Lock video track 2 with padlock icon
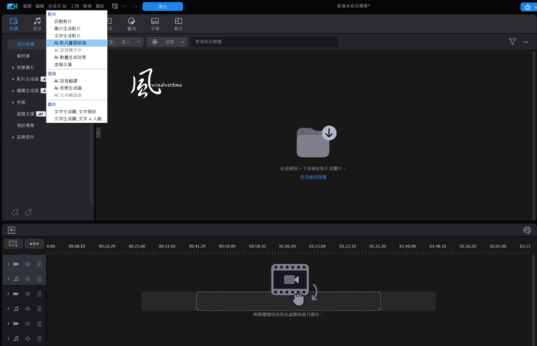537x346 pixels. click(39, 294)
